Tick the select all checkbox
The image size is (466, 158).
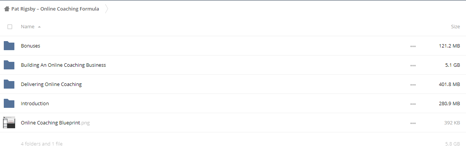(10, 27)
